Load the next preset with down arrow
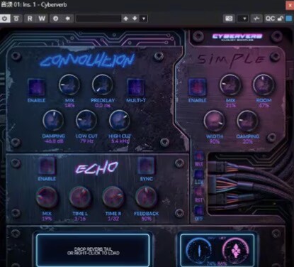Screen dimensions: 294x267 (x=135, y=18)
